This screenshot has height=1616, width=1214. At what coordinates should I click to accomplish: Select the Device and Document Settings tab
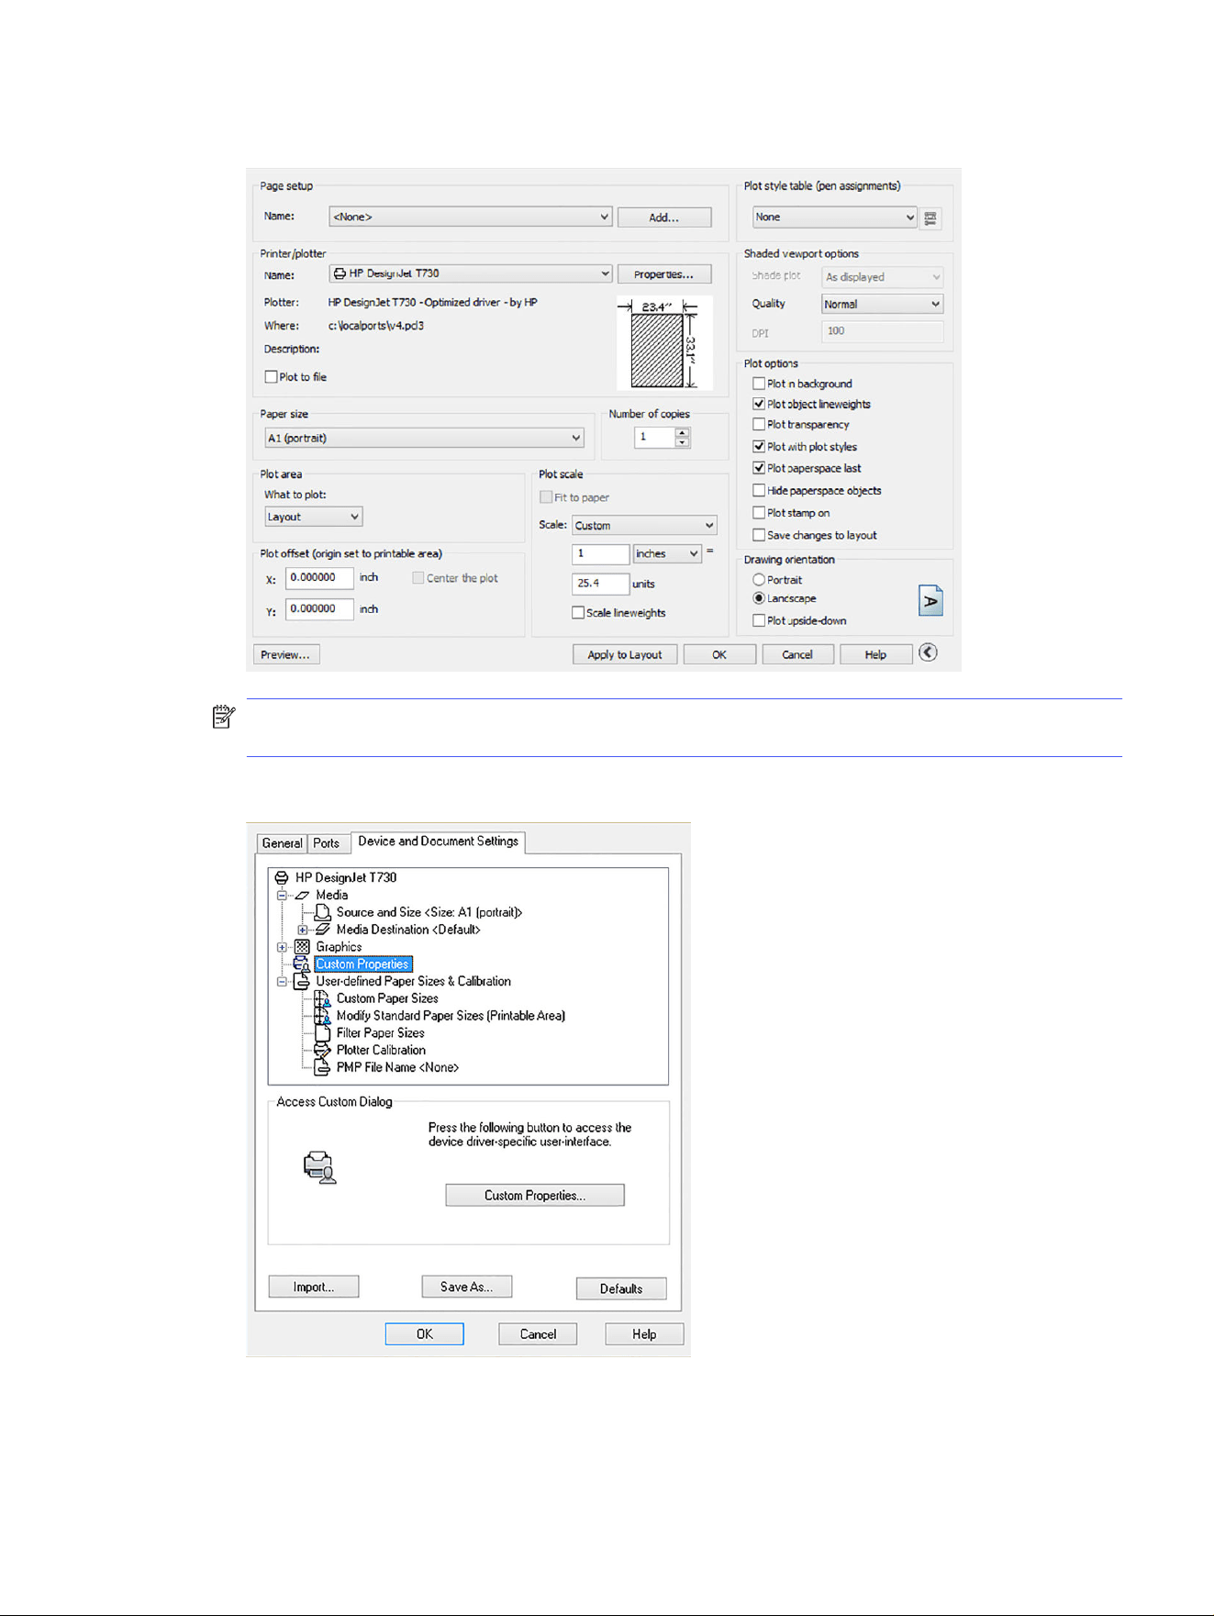pos(438,841)
